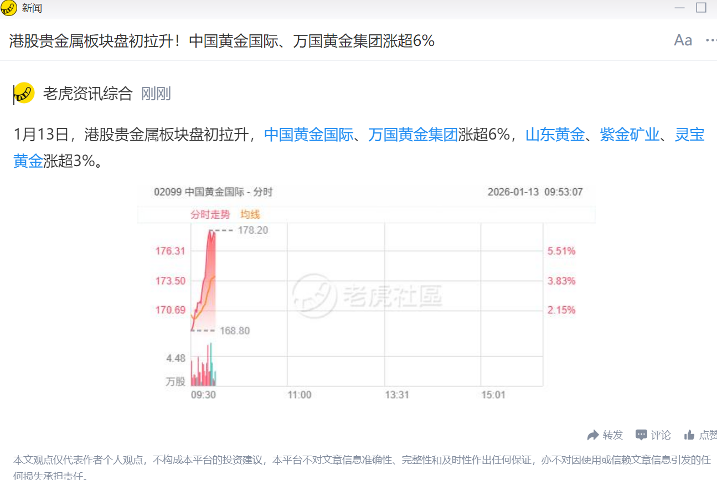The width and height of the screenshot is (717, 480).
Task: Click the 评论 comment bubble icon
Action: 641,435
